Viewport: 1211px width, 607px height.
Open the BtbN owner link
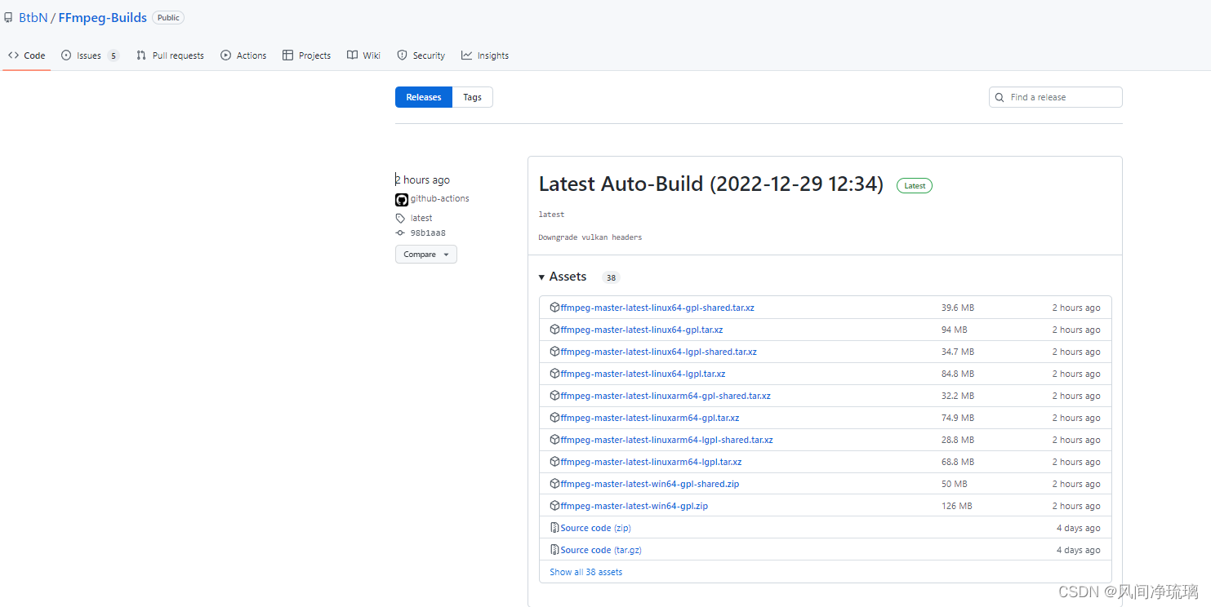pos(33,17)
